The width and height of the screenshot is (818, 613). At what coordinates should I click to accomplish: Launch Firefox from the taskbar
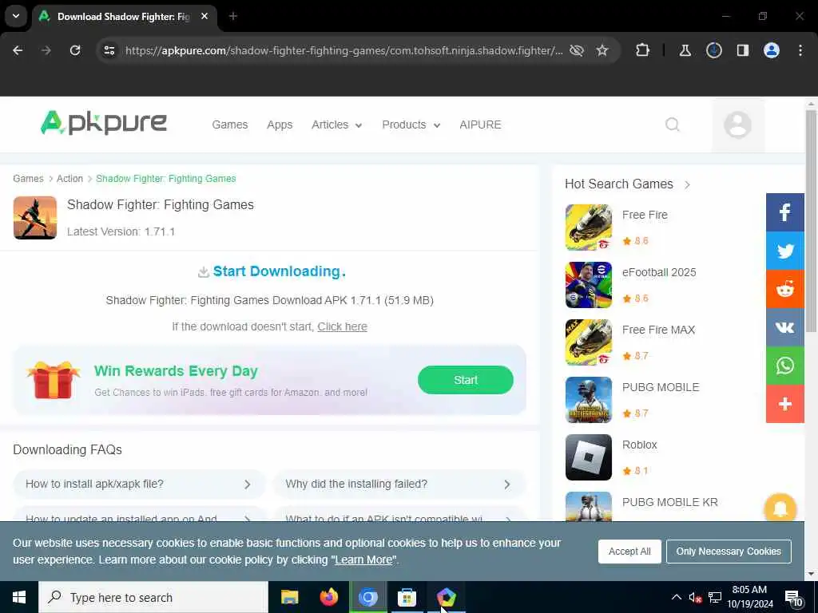[328, 597]
